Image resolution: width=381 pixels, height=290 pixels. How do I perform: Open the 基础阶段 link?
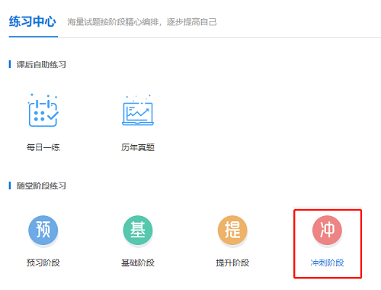pyautogui.click(x=138, y=263)
